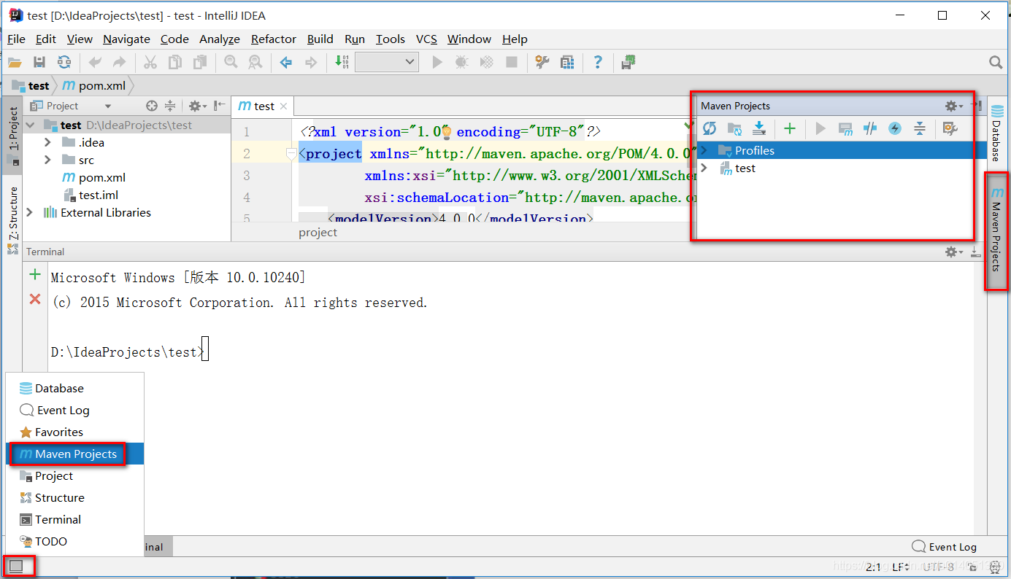Click Scroll from Source target icon

coord(151,106)
